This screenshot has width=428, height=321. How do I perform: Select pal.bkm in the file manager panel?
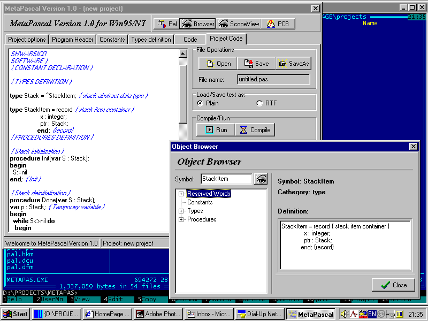click(x=20, y=254)
